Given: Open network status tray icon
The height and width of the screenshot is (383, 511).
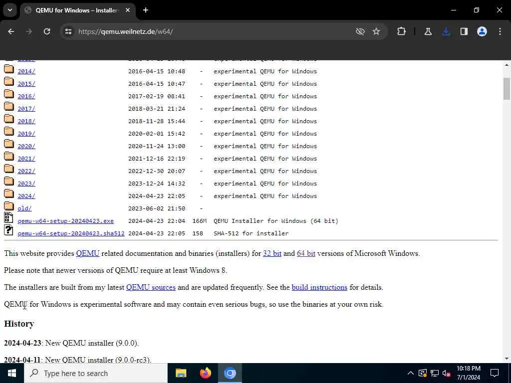Looking at the screenshot, I should point(435,373).
